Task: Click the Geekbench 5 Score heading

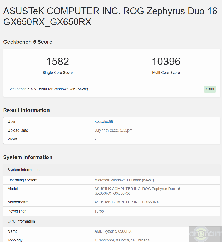Action: click(x=28, y=42)
